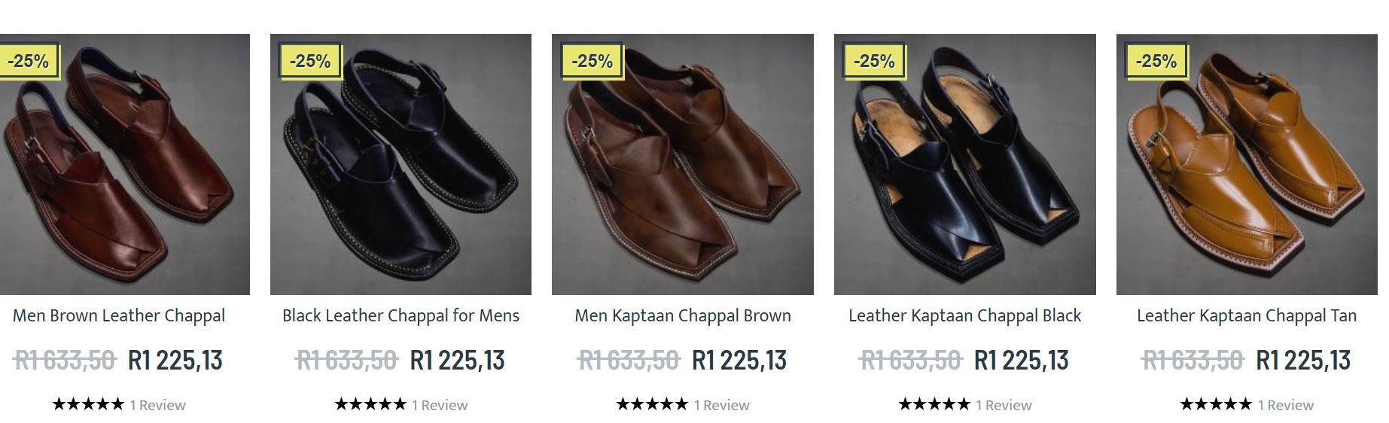Screen dimensions: 1389x423
Task: Open the Black Leather Chappal for Mens link
Action: pos(401,316)
